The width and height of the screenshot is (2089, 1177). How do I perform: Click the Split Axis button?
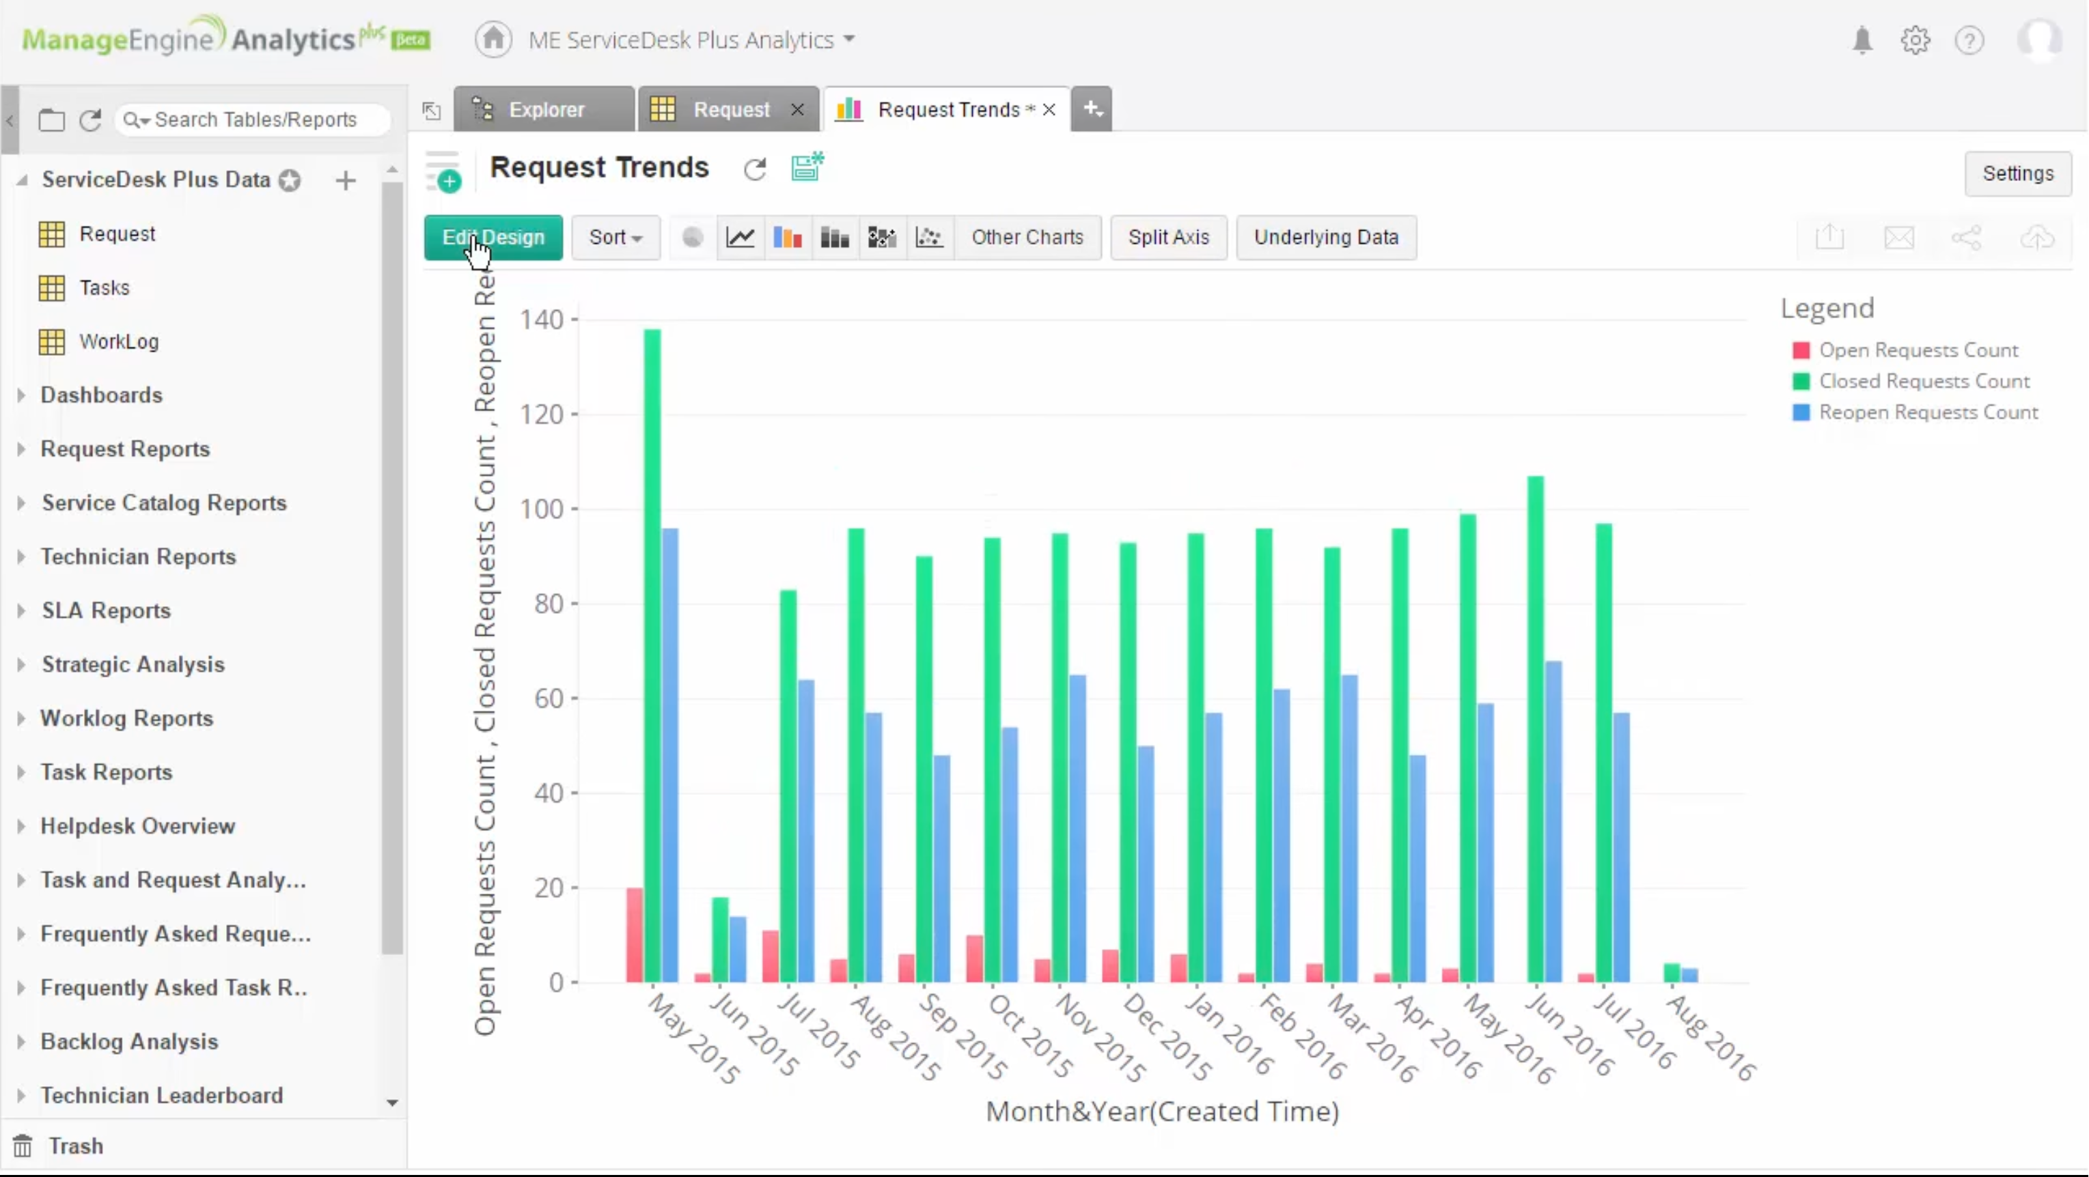tap(1167, 238)
